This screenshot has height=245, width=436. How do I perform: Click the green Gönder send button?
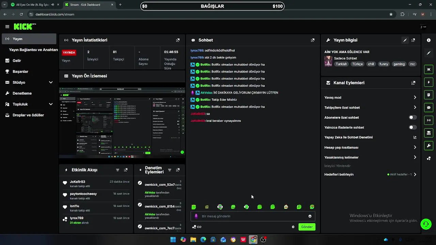[307, 227]
